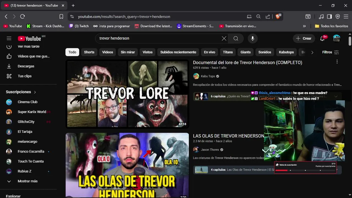The image size is (352, 198).
Task: Select the Giants filter chip
Action: click(x=246, y=52)
